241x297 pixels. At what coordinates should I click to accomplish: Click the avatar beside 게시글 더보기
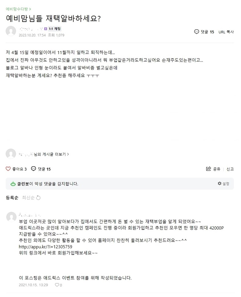pyautogui.click(x=11, y=154)
